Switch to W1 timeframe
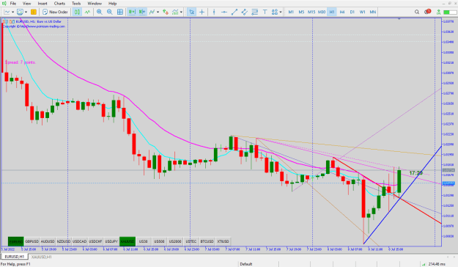 coord(363,12)
